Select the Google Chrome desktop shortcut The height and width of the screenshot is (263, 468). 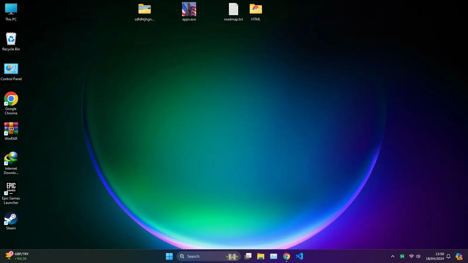point(11,103)
